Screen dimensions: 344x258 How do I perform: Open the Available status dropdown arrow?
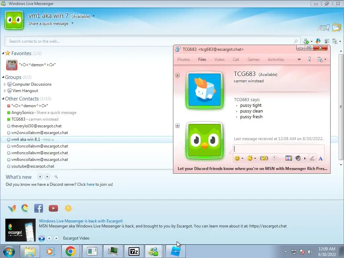[94, 16]
